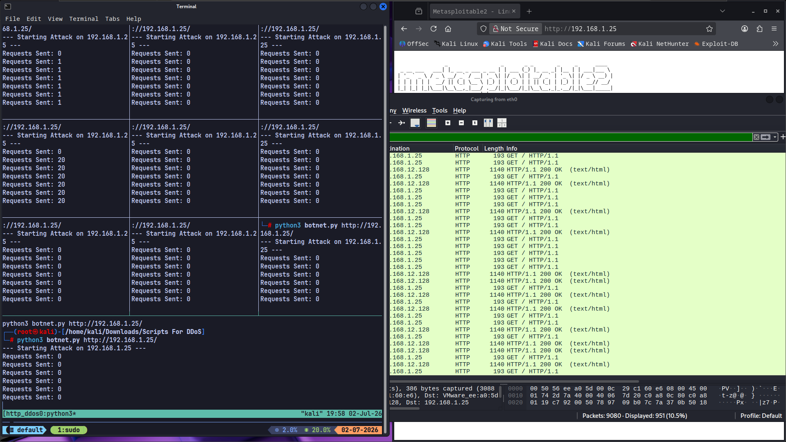Open a new Firefox tab

point(529,11)
